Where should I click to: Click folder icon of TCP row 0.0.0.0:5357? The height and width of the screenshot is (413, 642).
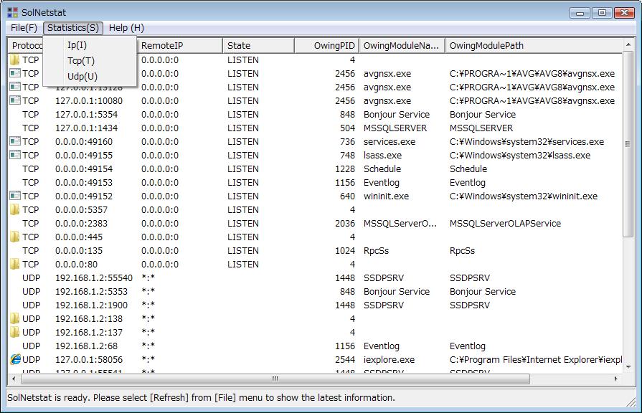pos(15,209)
